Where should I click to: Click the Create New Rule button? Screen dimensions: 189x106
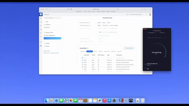pyautogui.click(x=129, y=48)
